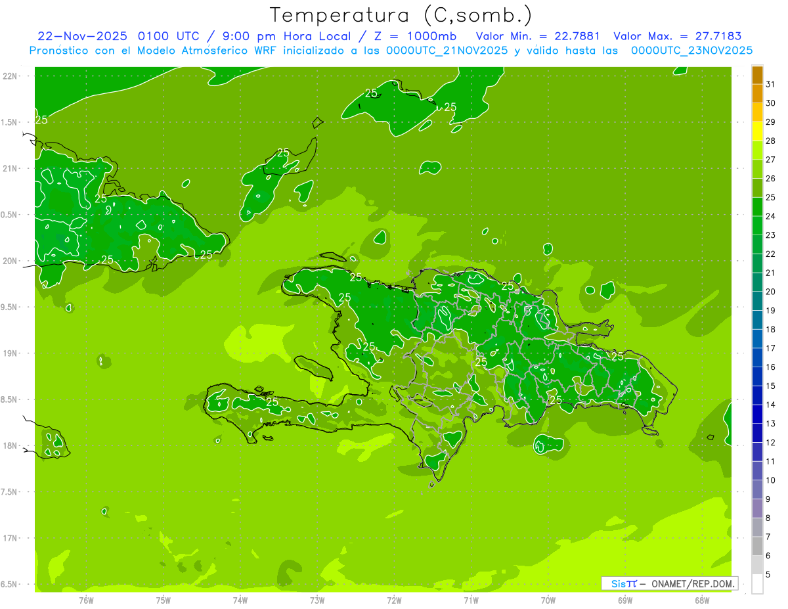Click the "73W" longitude axis label
The width and height of the screenshot is (788, 609).
[317, 600]
